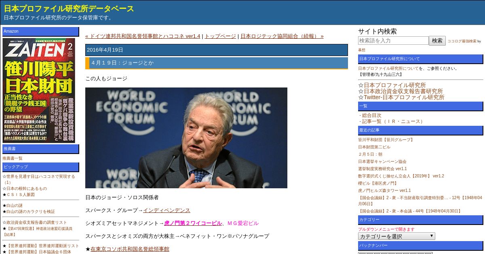Screen dimensions: 485x254
Task: Open recent post 櫻ビル【港区虎ノ門】
Action: click(377, 183)
